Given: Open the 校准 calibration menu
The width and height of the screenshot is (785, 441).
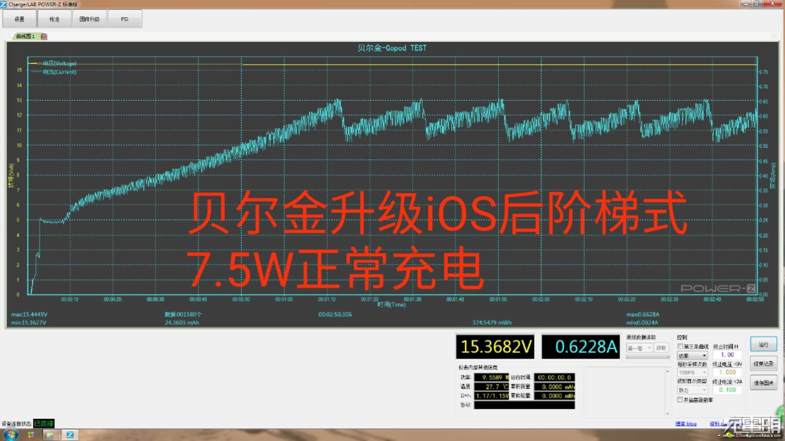Looking at the screenshot, I should [x=54, y=19].
